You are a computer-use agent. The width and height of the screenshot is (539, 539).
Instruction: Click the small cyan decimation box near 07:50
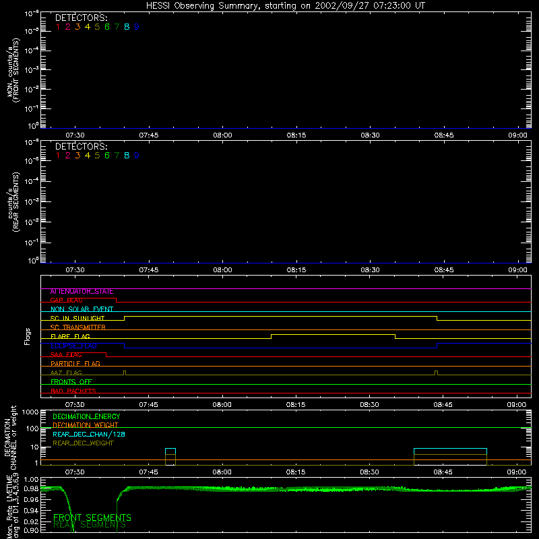tap(170, 451)
